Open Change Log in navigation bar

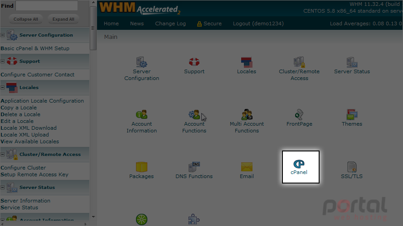(x=170, y=24)
